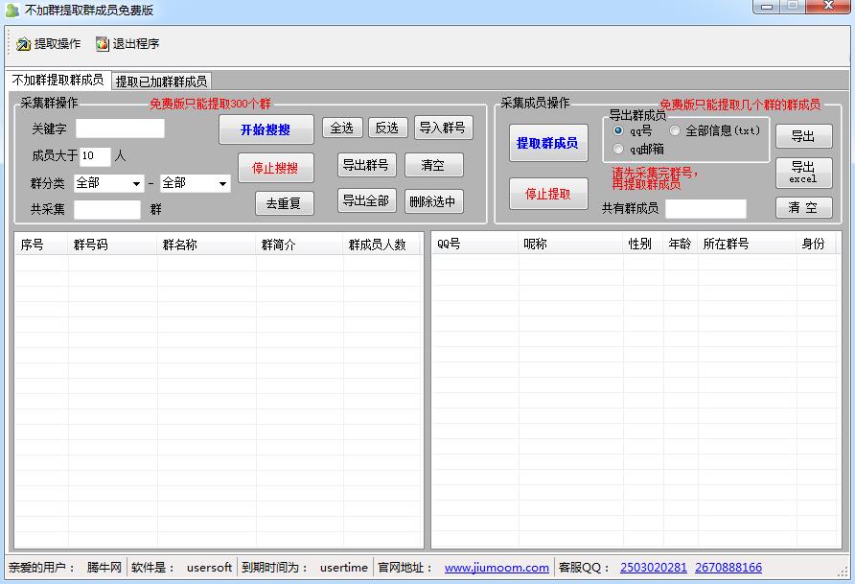
Task: Click the 提取操作 toolbar icon
Action: pos(24,44)
